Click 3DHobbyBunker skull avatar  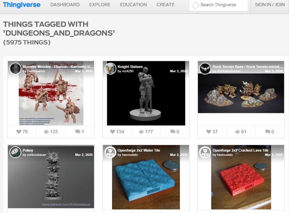coord(205,69)
